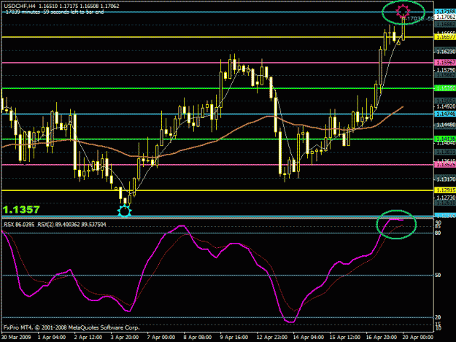Click the 16 Apr 20:00 time label
The image size is (456, 342).
[x=382, y=338]
